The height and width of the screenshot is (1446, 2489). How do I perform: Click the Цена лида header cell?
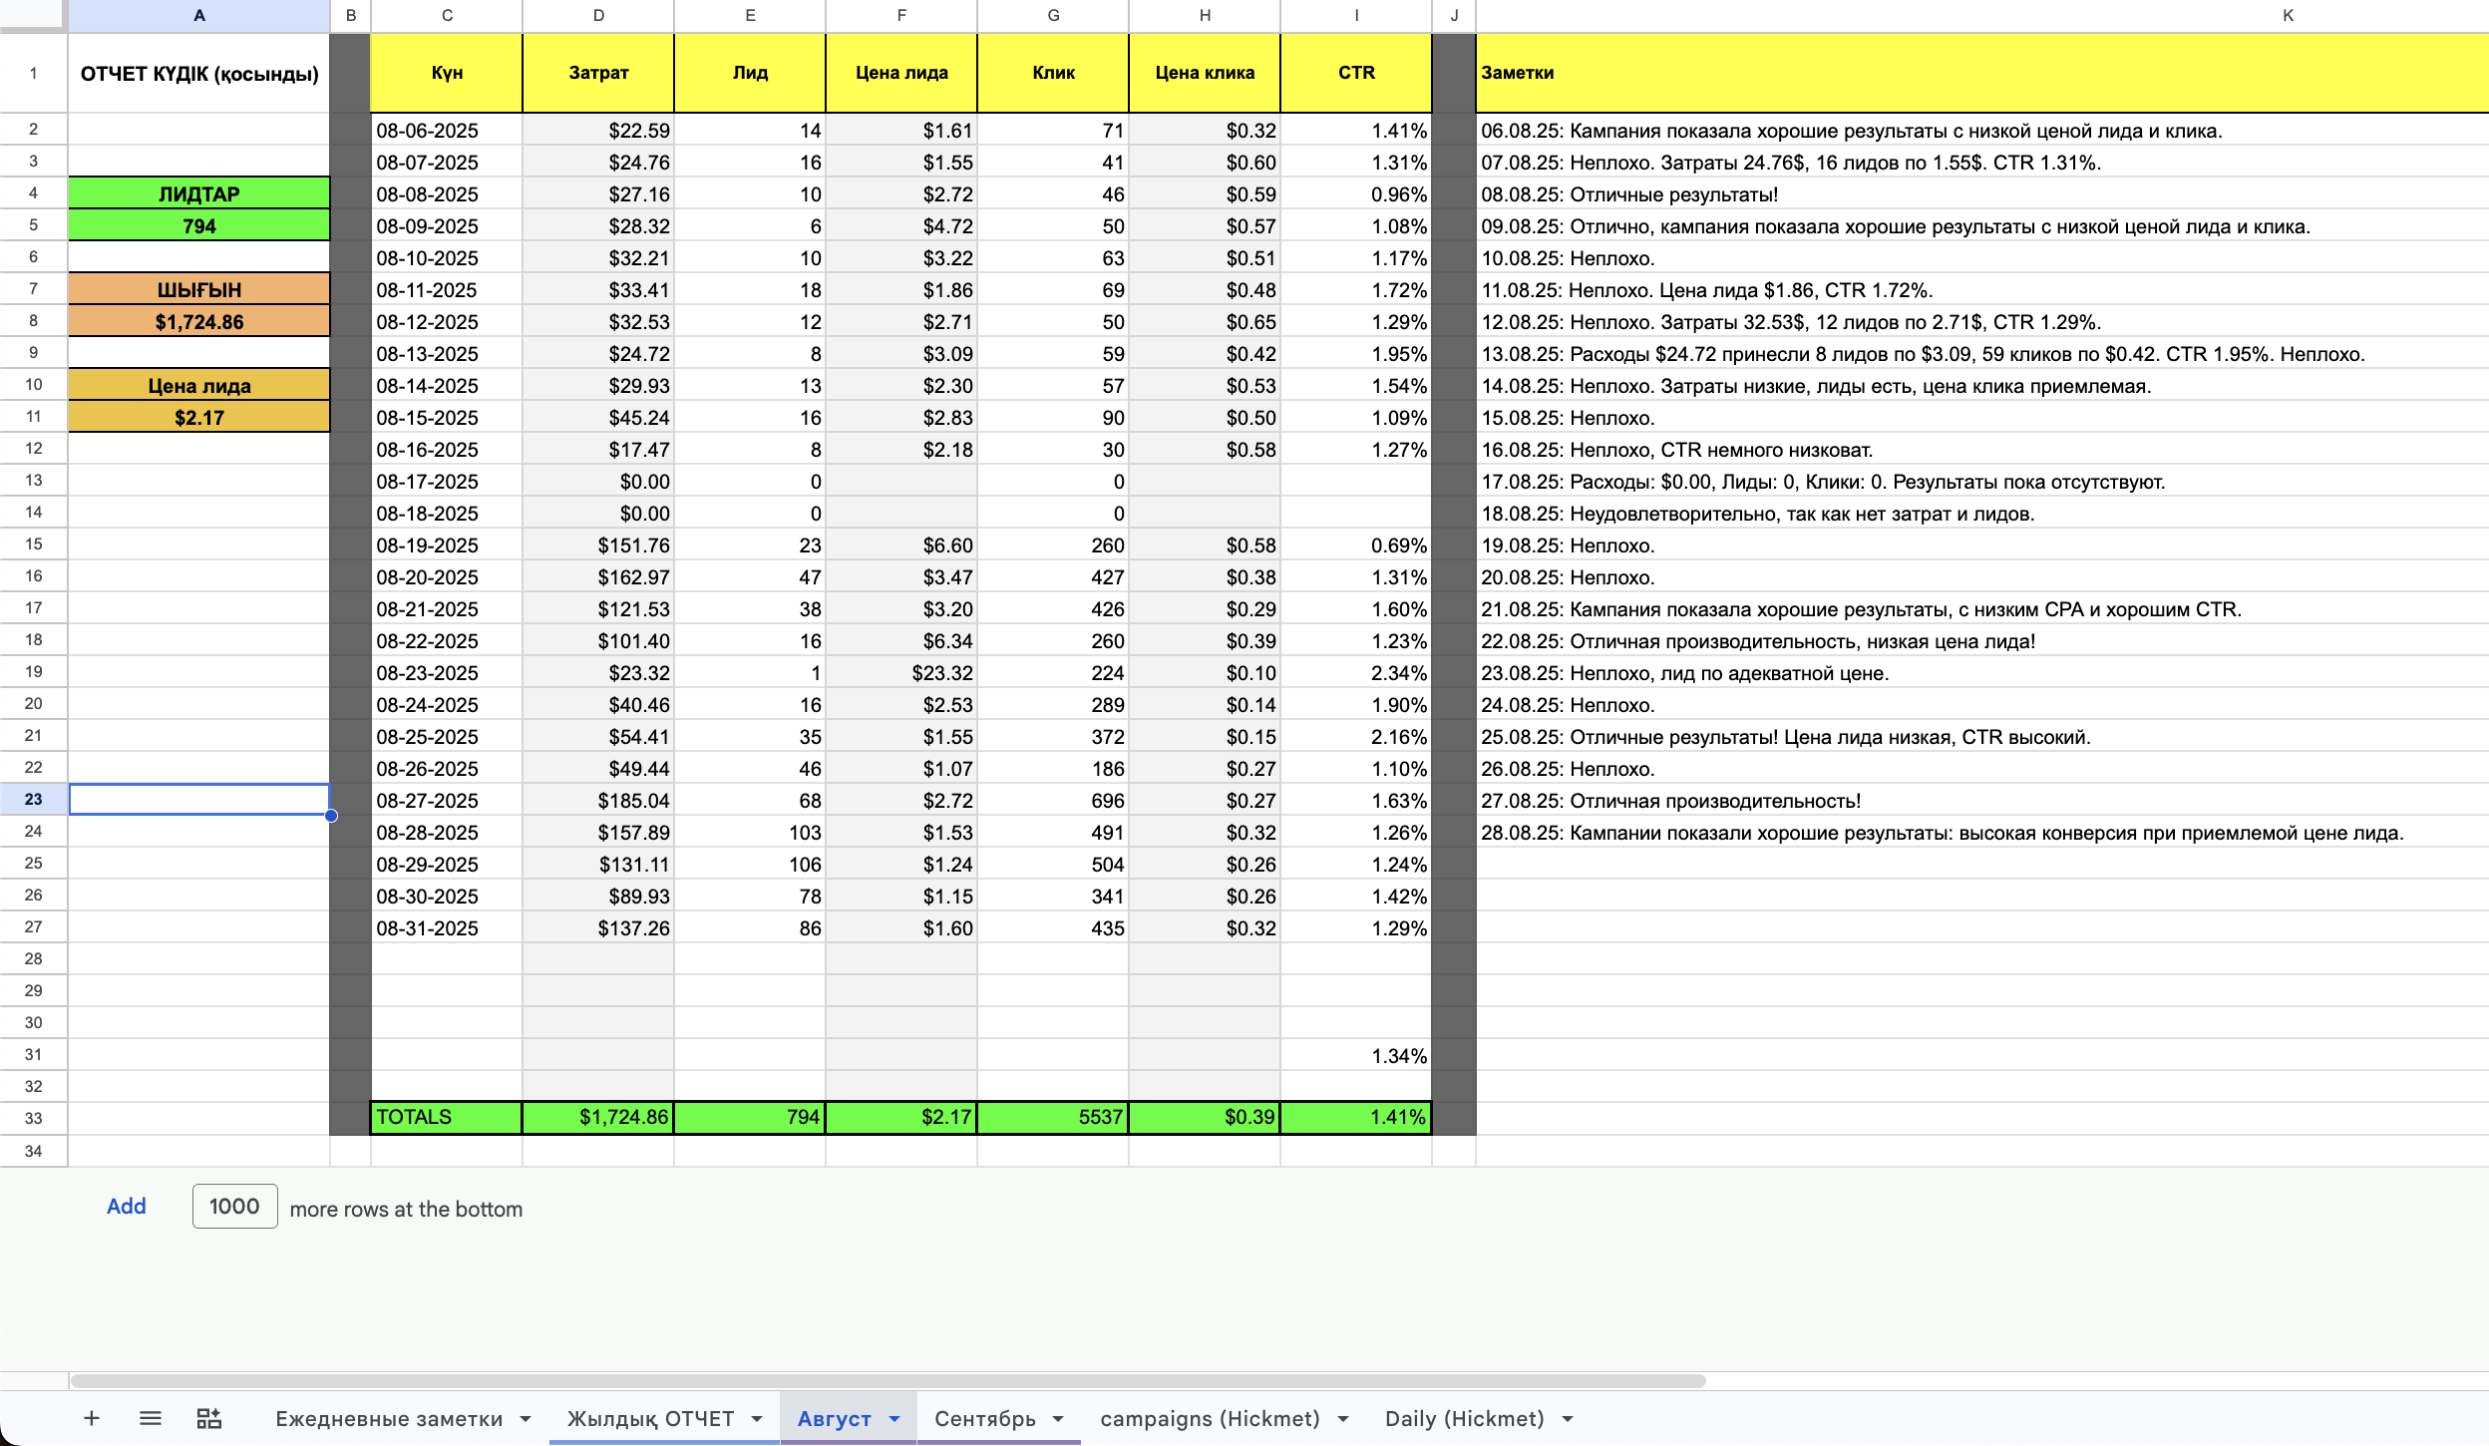[901, 73]
